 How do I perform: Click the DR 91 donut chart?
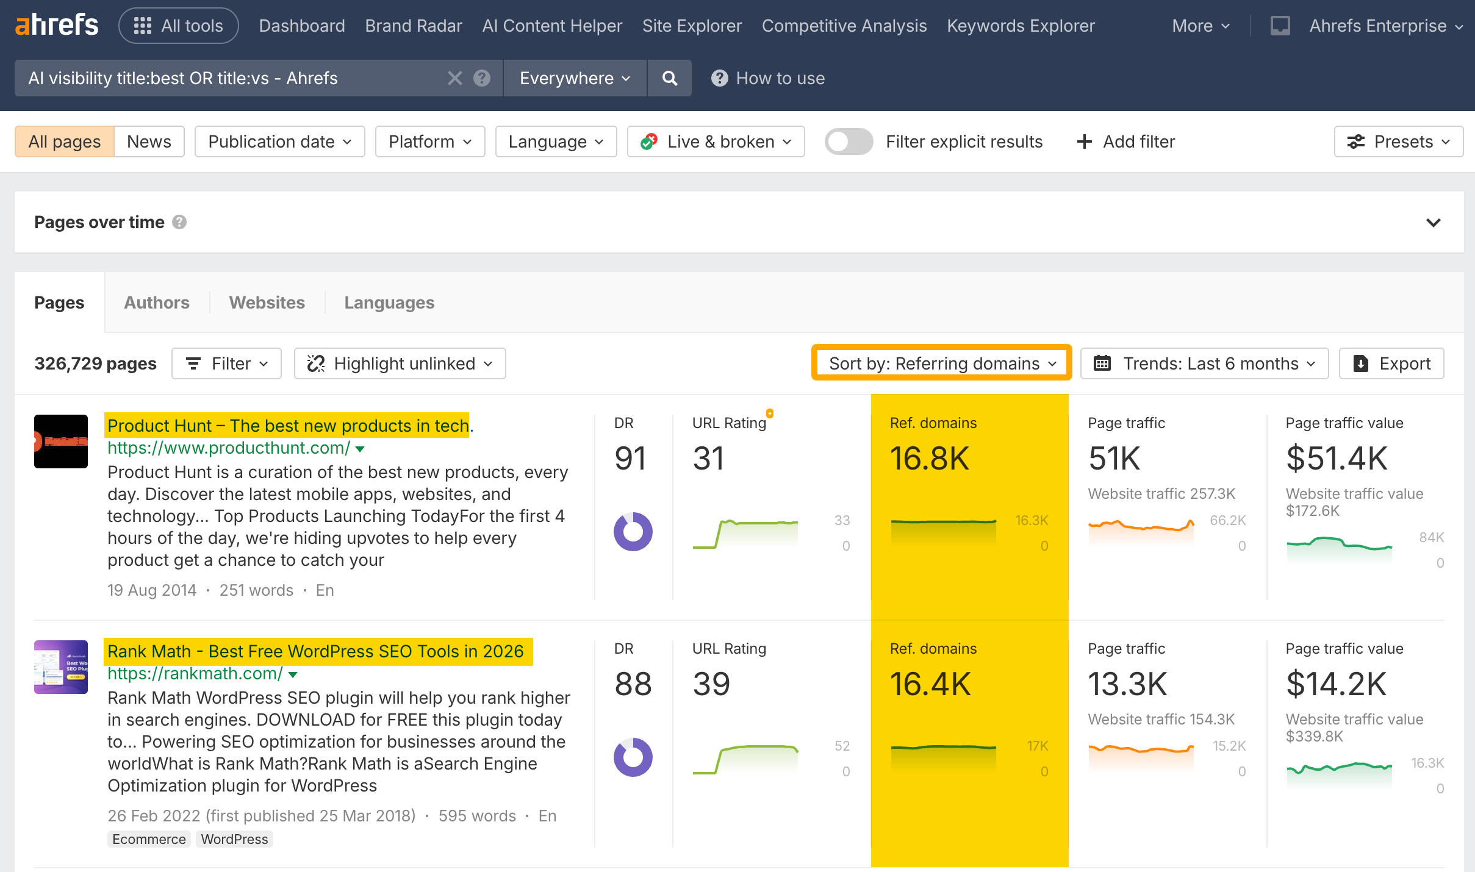tap(633, 532)
